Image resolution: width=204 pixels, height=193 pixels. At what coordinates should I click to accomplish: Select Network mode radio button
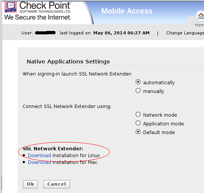(x=138, y=114)
